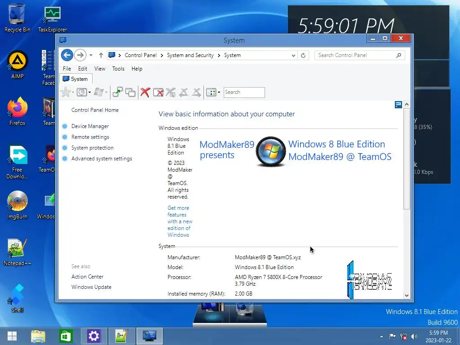The image size is (460, 345).
Task: Open the Tools menu
Action: tap(118, 69)
